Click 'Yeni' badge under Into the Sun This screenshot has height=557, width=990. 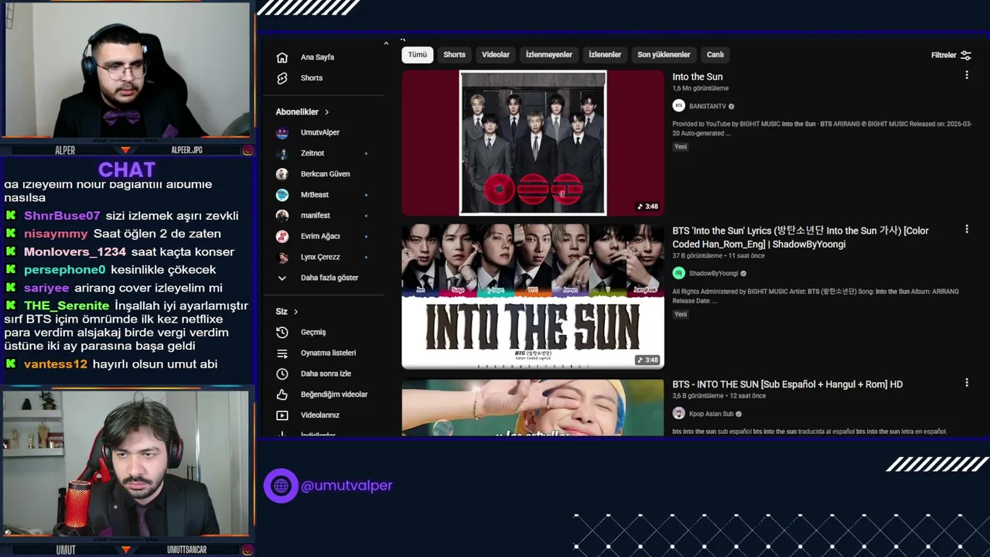pos(681,147)
